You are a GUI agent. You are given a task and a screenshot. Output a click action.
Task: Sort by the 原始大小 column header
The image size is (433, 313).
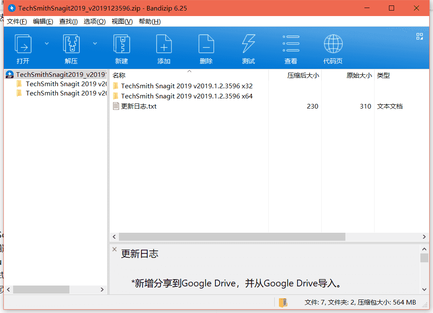348,75
